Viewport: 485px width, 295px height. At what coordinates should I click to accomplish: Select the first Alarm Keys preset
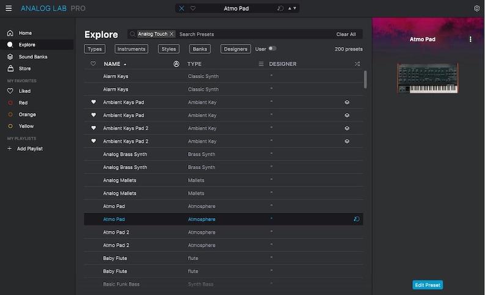(224, 76)
